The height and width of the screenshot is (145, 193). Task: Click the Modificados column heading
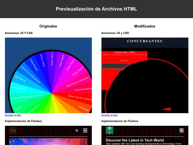click(x=145, y=26)
